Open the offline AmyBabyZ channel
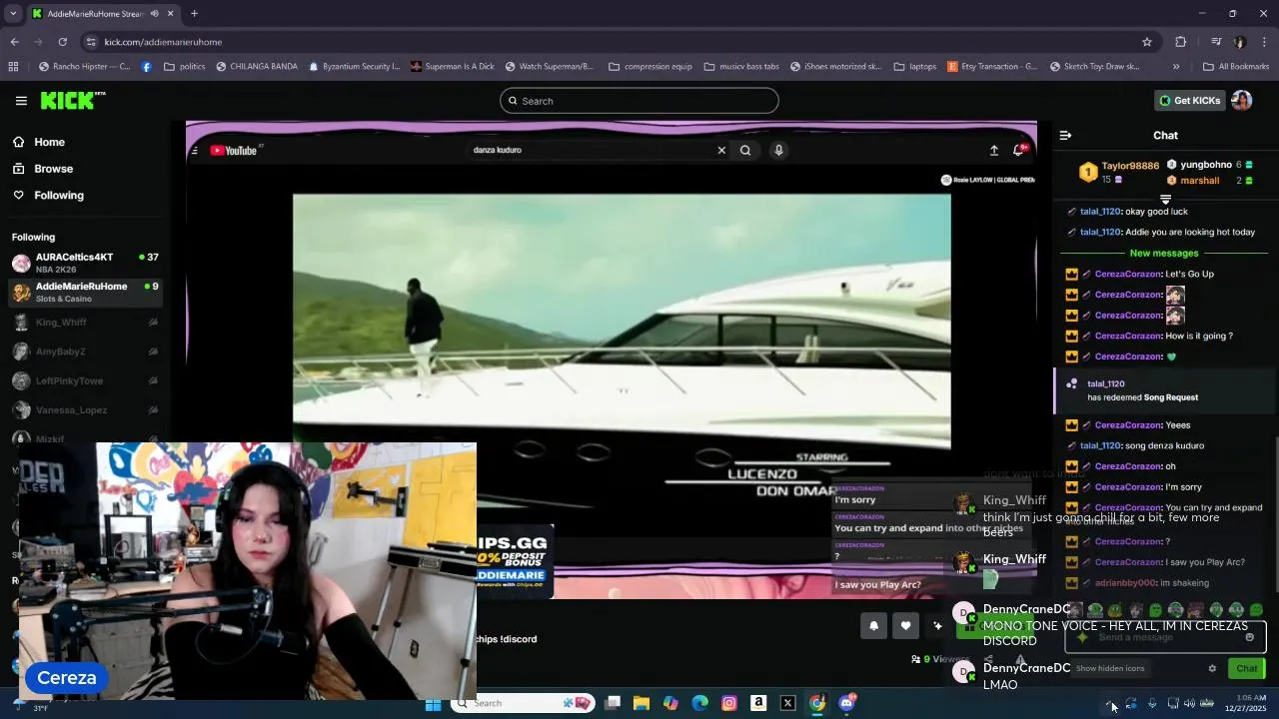 [x=85, y=352]
